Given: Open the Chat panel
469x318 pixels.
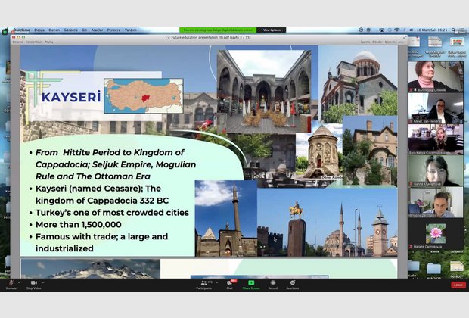Looking at the screenshot, I should pyautogui.click(x=230, y=285).
